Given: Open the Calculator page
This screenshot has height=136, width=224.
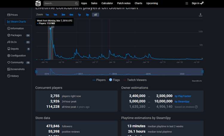Looking at the screenshot, I should 107,3.
